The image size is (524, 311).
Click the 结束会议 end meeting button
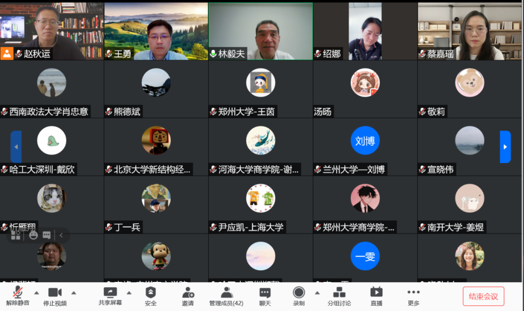(483, 296)
